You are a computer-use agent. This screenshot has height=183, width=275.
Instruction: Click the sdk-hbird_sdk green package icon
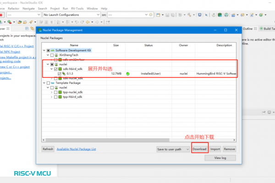(60, 69)
